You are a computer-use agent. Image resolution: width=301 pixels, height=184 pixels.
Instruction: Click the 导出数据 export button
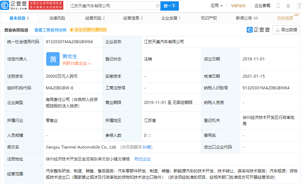pos(286,30)
